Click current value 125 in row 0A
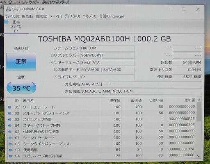The height and width of the screenshot is (164, 210). [x=117, y=156]
